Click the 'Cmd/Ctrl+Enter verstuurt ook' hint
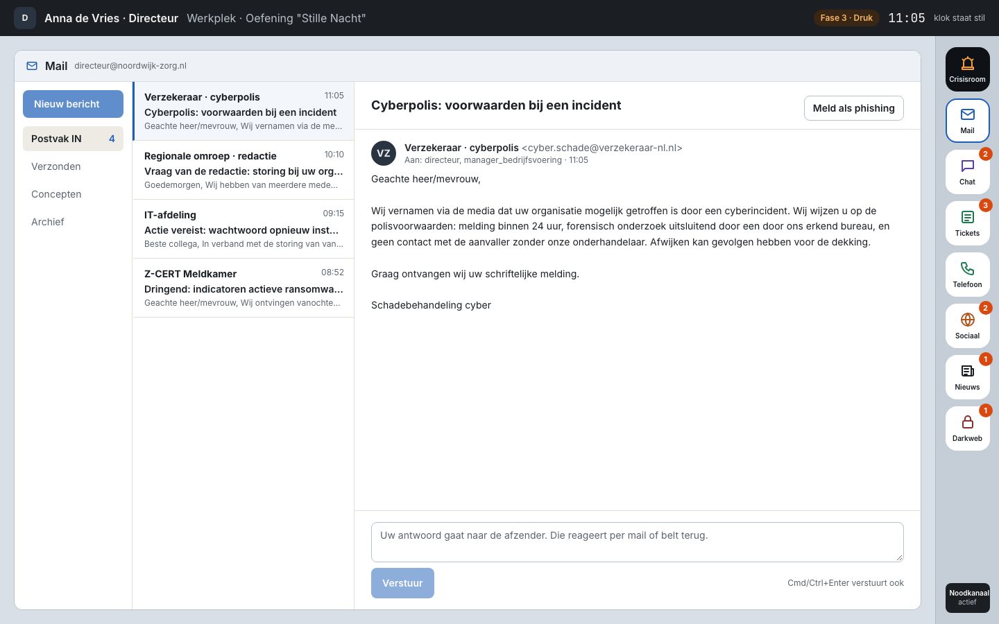Image resolution: width=999 pixels, height=624 pixels. pyautogui.click(x=846, y=583)
